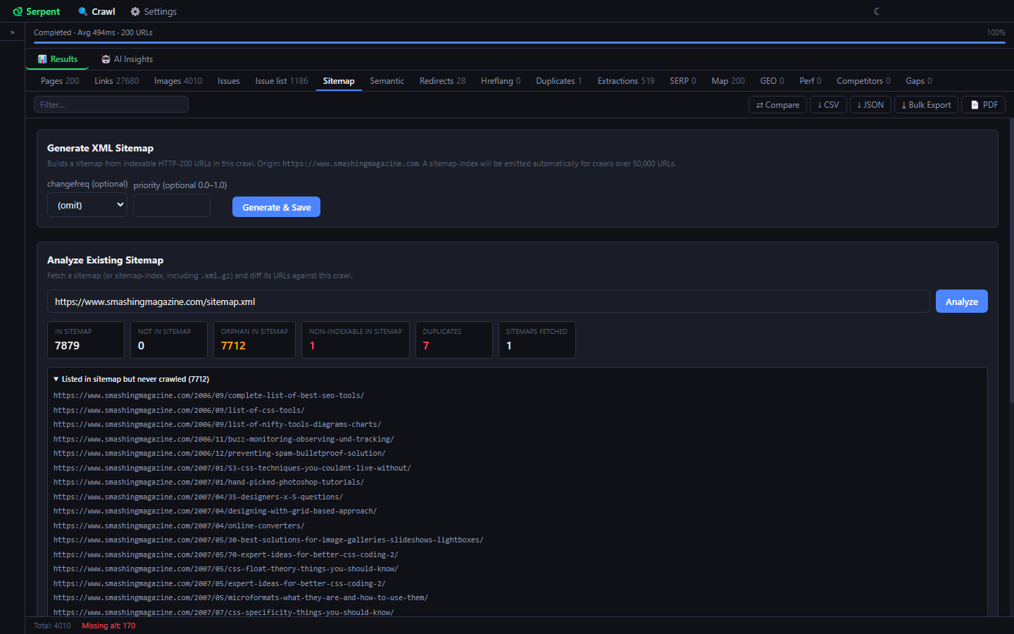Click the main panel vertical scrollbar
Viewport: 1014px width, 634px height.
pos(1011,261)
